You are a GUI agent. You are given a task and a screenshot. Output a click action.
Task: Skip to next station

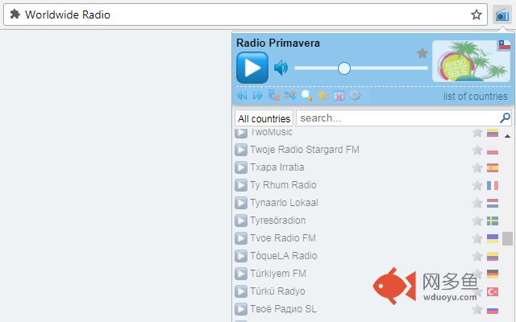258,96
